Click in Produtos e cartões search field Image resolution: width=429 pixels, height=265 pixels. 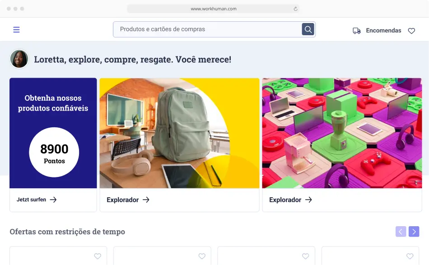(x=207, y=29)
